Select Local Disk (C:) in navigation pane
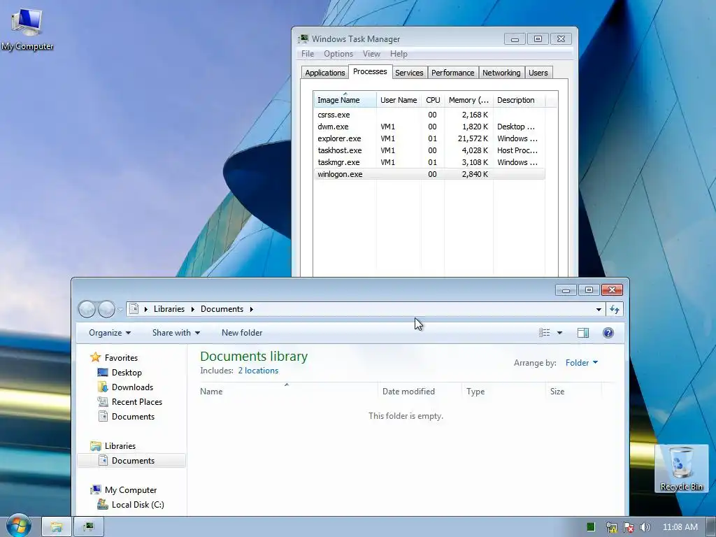716x537 pixels. tap(138, 505)
